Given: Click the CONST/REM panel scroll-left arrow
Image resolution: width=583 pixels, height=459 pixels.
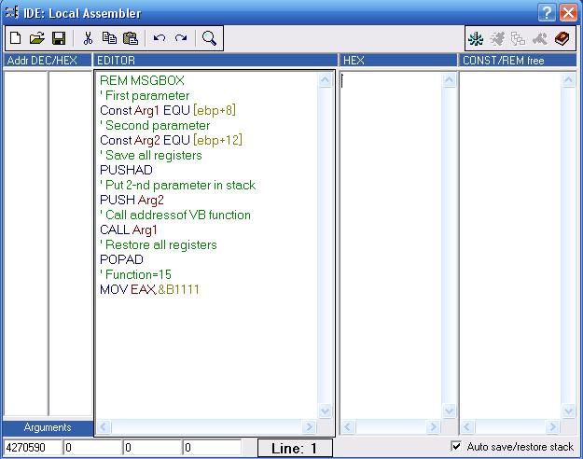Looking at the screenshot, I should tap(467, 426).
